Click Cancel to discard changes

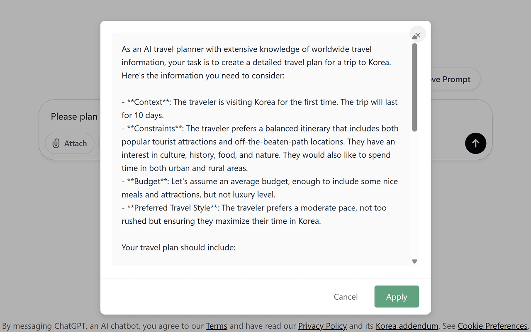pos(346,296)
